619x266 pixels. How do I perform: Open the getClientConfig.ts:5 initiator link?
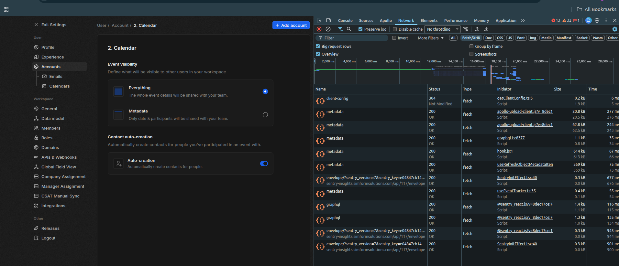[x=515, y=98]
